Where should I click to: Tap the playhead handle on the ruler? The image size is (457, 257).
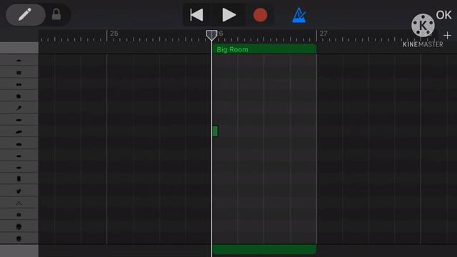point(211,35)
